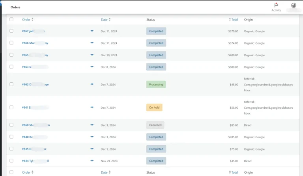
Task: Click the On hold status badge
Action: [154, 107]
